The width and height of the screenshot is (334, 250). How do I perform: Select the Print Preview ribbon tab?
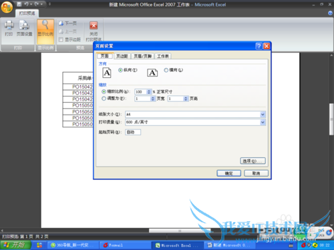point(27,13)
